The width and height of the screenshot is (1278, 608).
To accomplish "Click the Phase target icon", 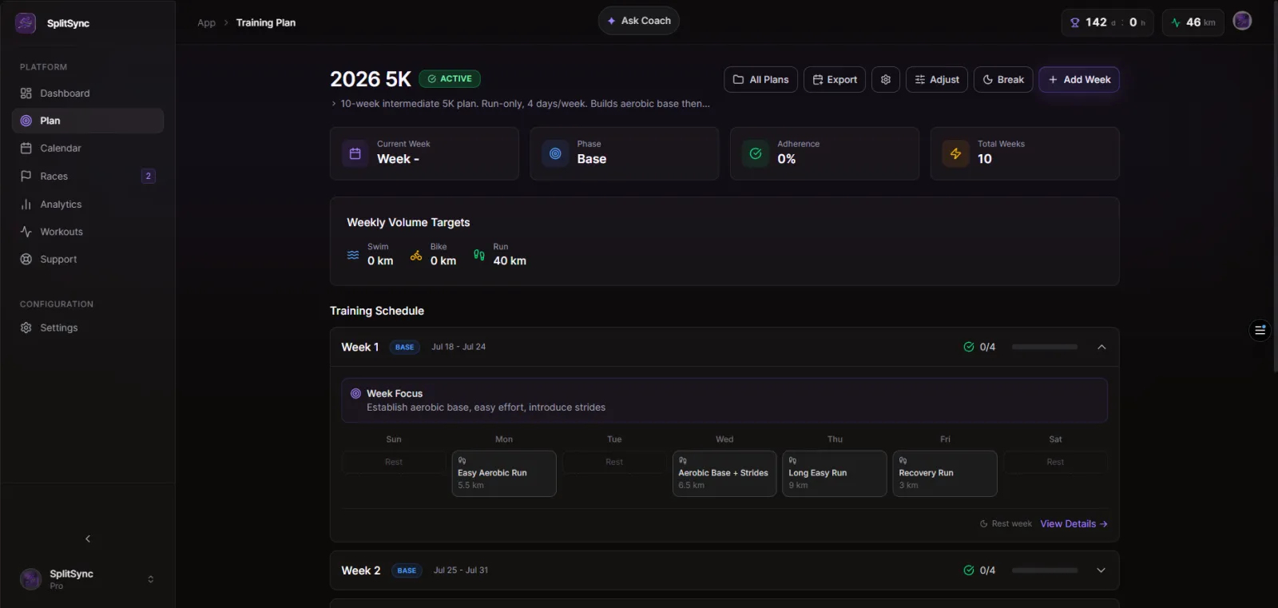I will coord(555,153).
